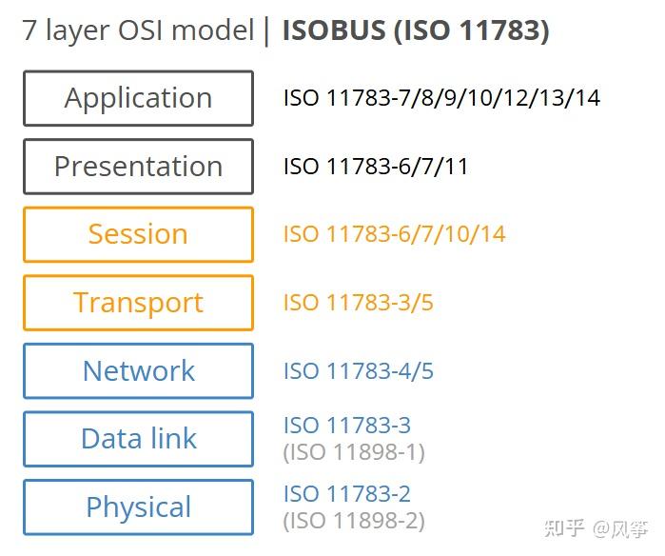Click the gray (ISO 11898-1) text
Image resolution: width=665 pixels, height=556 pixels.
354,452
